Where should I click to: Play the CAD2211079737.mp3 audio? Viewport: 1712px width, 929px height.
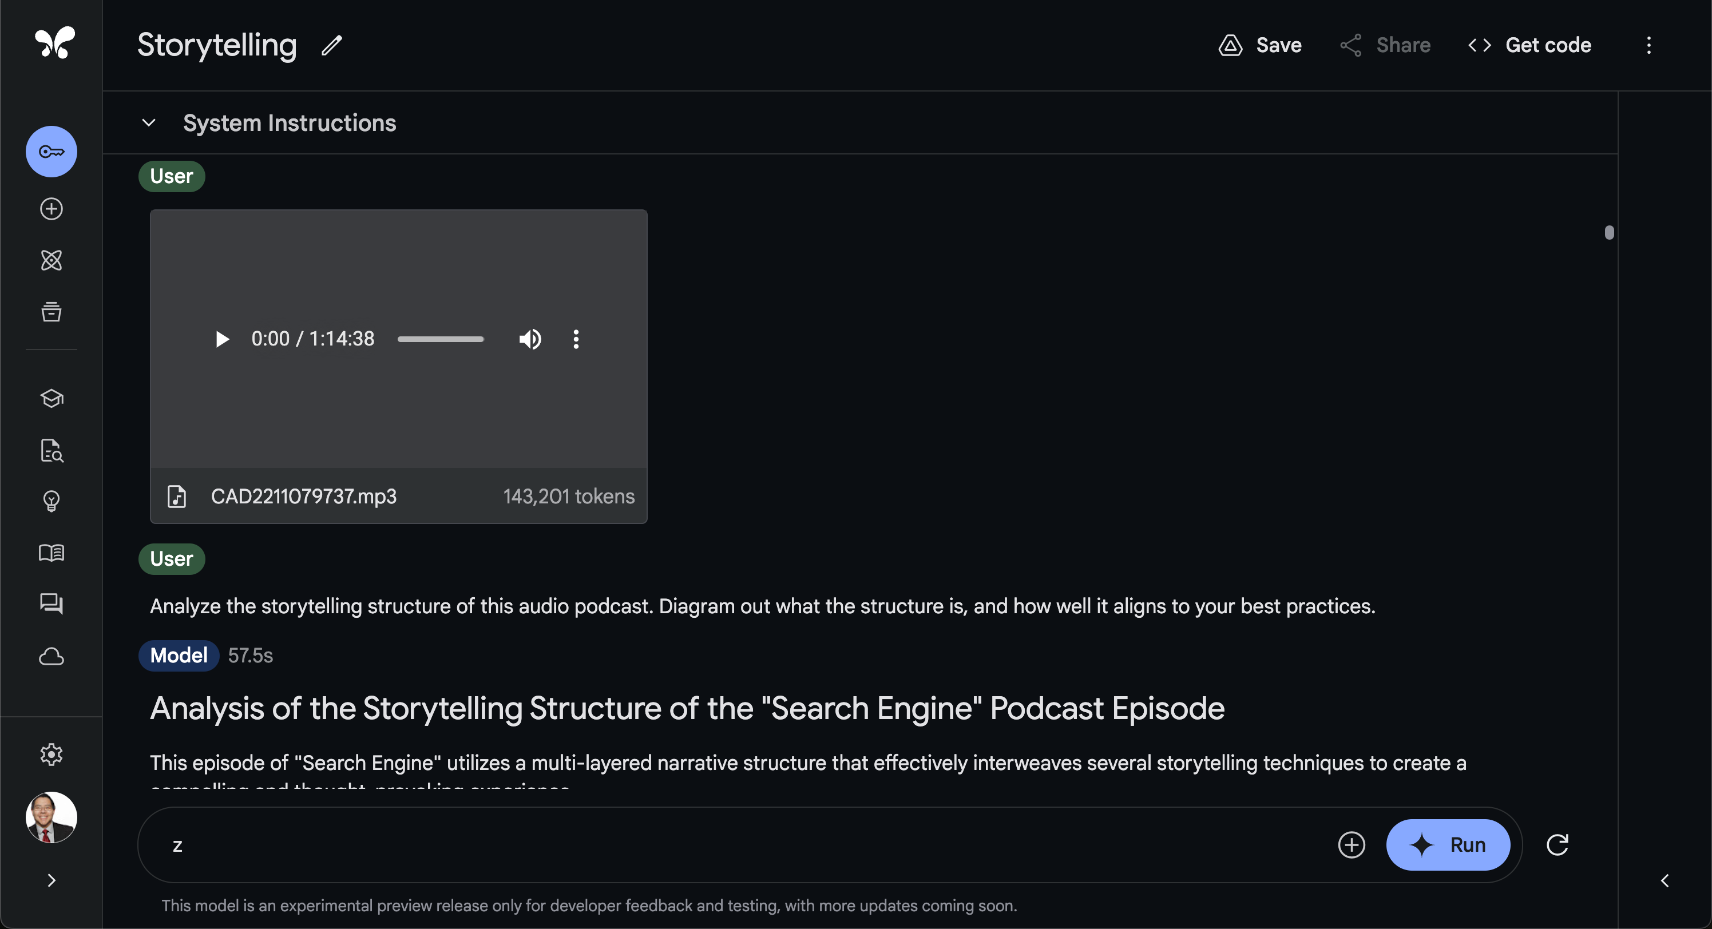[222, 339]
